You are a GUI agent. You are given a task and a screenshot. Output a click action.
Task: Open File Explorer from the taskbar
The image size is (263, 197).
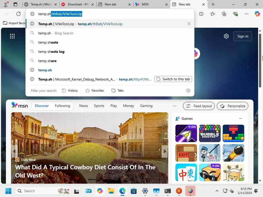click(111, 191)
